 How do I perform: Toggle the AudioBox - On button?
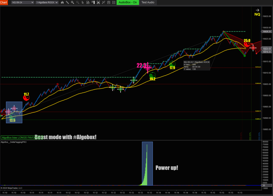tap(127, 2)
